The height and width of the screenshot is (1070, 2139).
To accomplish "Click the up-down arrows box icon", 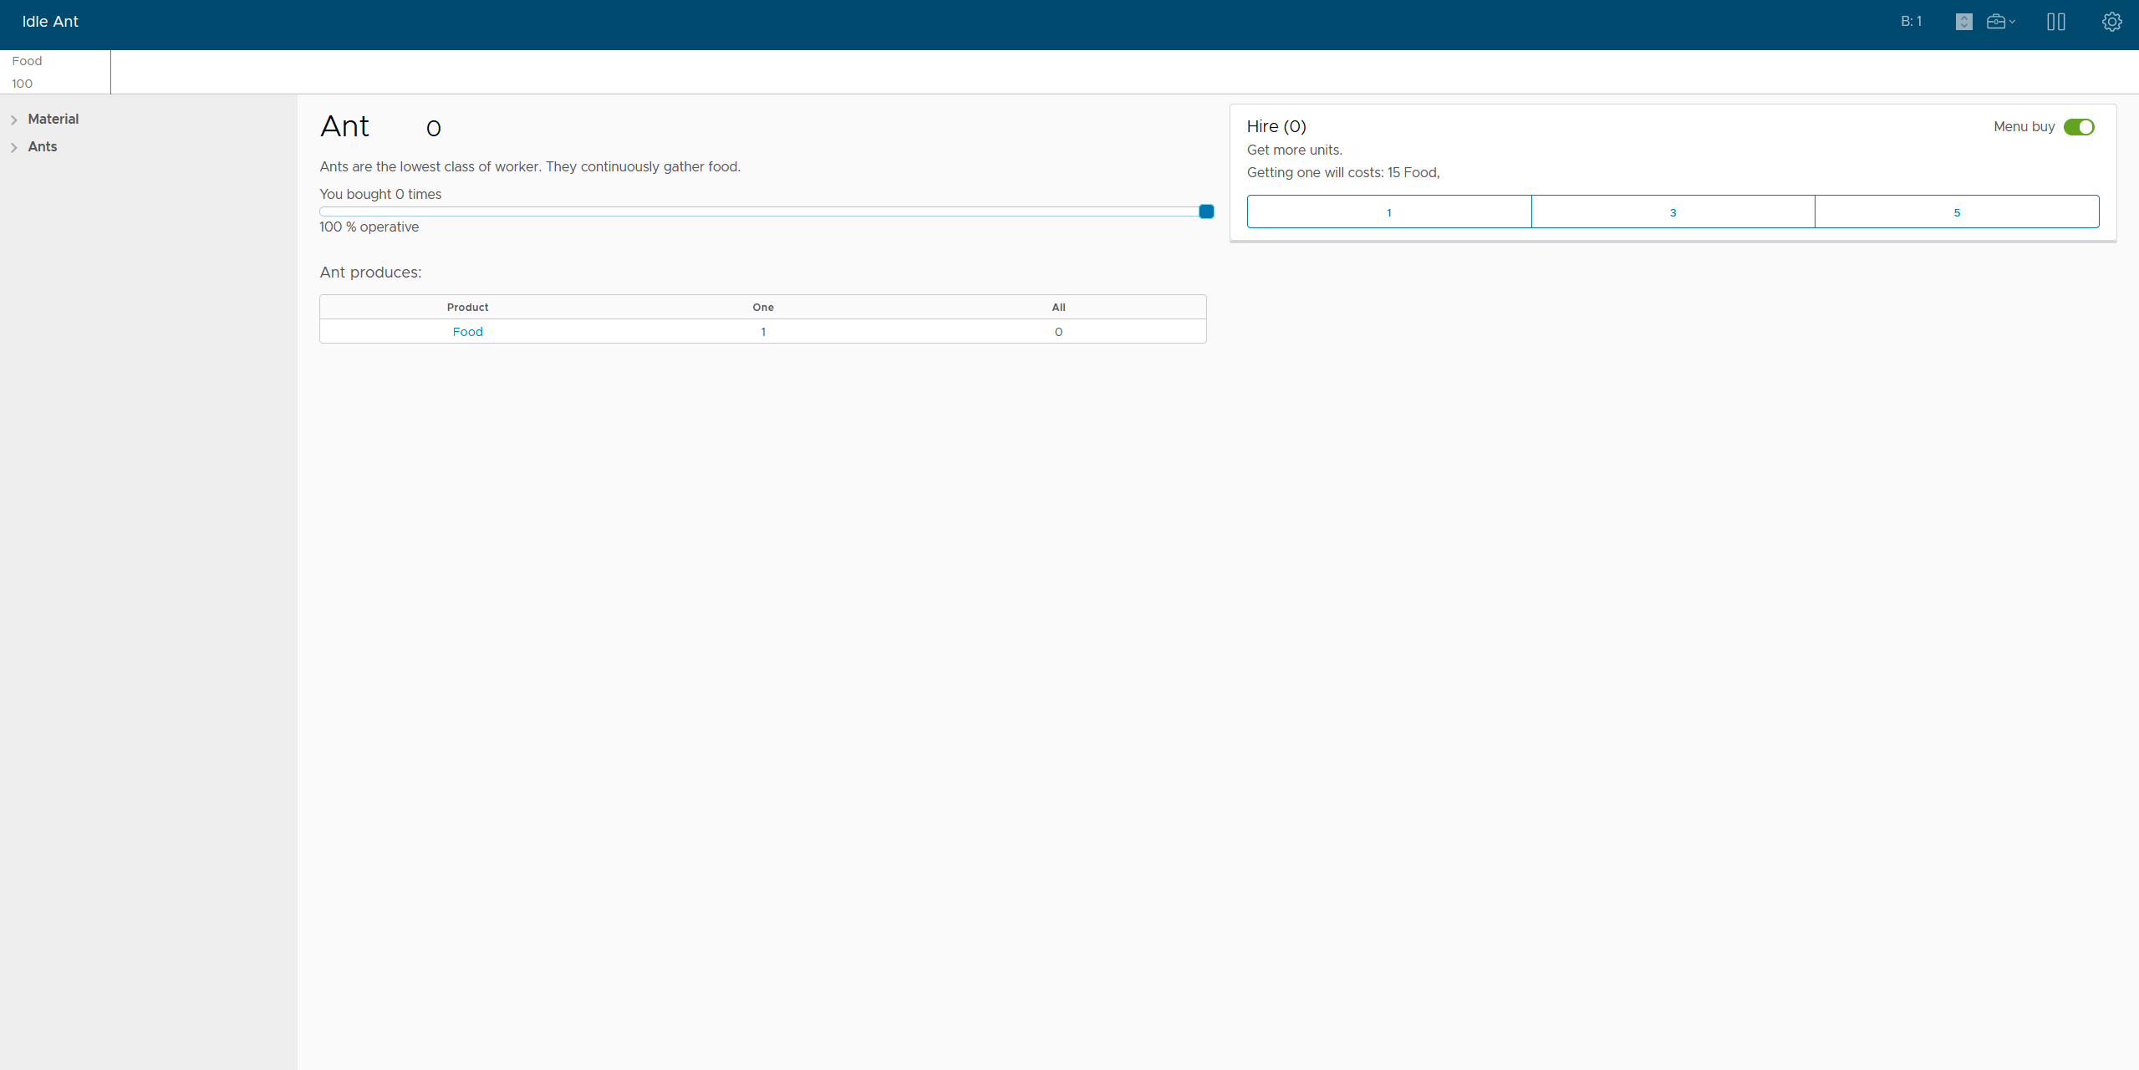I will tap(1964, 22).
